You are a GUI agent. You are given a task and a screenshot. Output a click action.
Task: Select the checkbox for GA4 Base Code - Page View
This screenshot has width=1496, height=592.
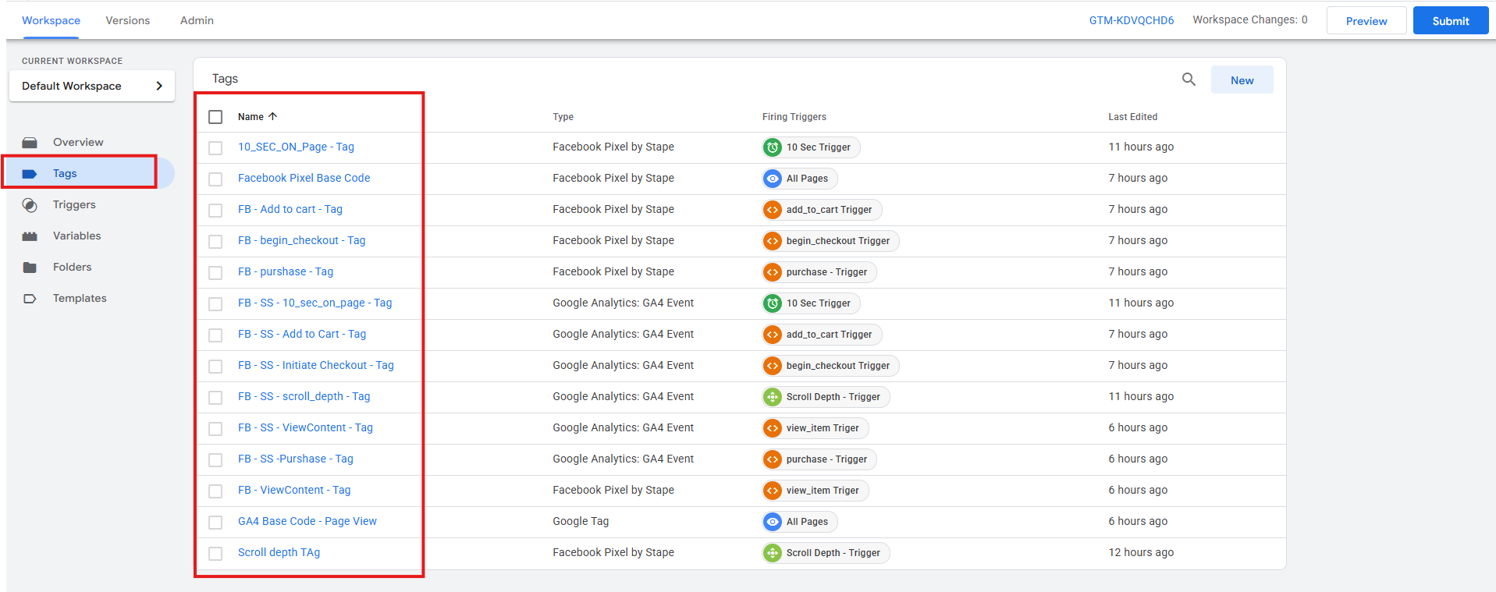pos(215,523)
